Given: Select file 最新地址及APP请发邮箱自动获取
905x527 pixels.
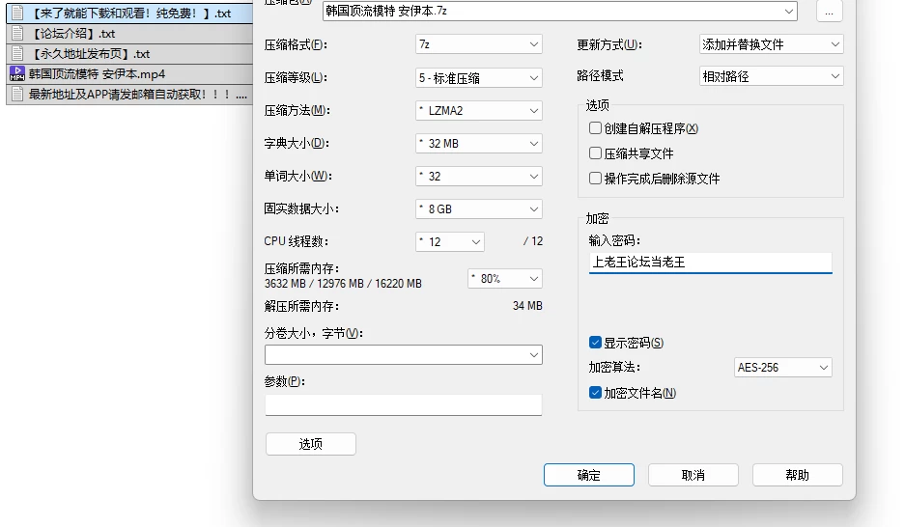Looking at the screenshot, I should (129, 94).
